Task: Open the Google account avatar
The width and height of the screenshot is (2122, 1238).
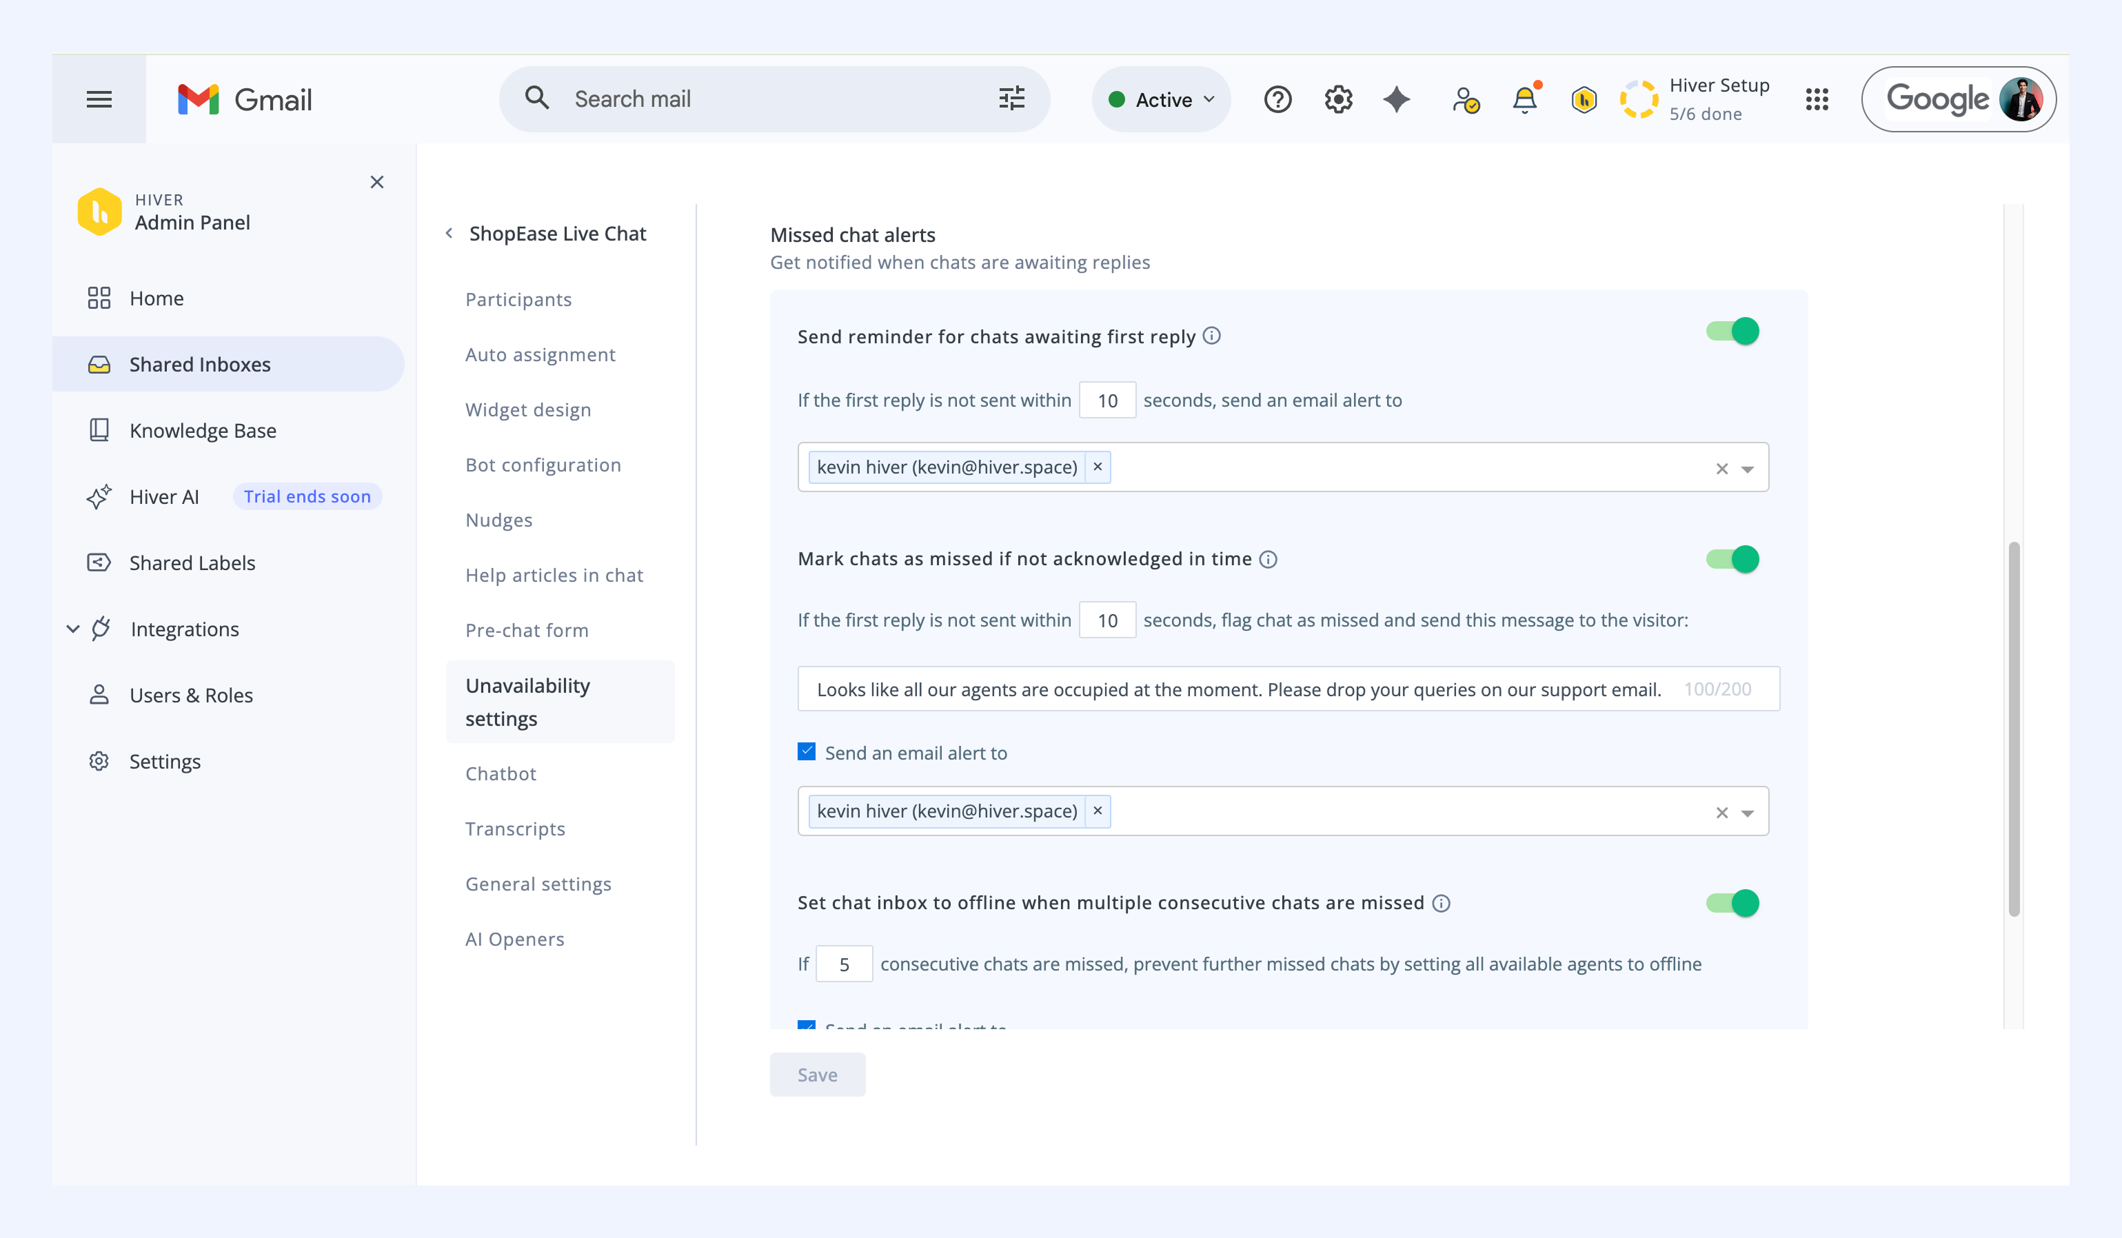Action: (2019, 99)
